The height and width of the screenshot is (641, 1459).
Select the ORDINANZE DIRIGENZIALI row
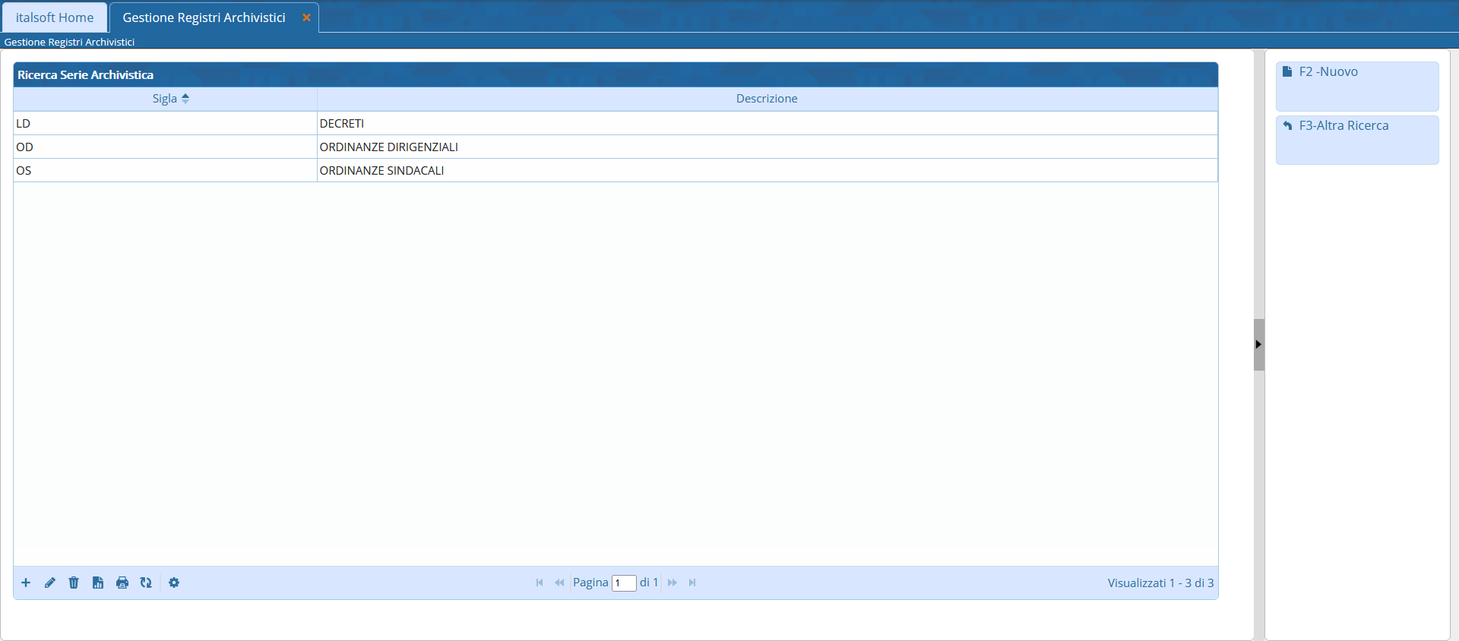[x=388, y=147]
